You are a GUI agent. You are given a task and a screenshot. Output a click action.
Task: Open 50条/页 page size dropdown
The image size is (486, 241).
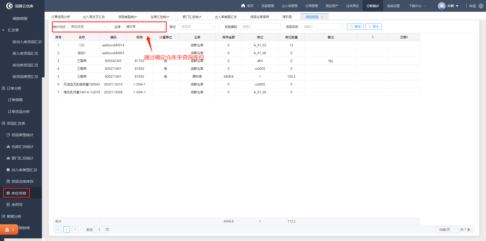[447, 229]
